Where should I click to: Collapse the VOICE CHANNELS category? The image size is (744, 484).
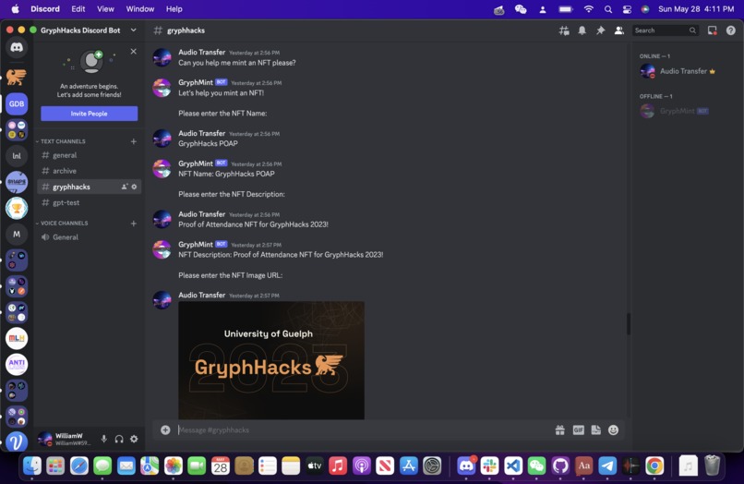pyautogui.click(x=62, y=224)
